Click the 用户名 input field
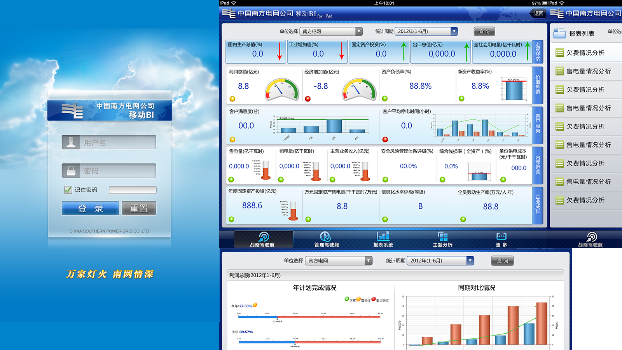622x350 pixels. click(118, 143)
